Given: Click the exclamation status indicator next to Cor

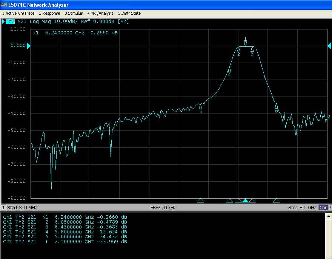Looking at the screenshot, I should pyautogui.click(x=330, y=208).
